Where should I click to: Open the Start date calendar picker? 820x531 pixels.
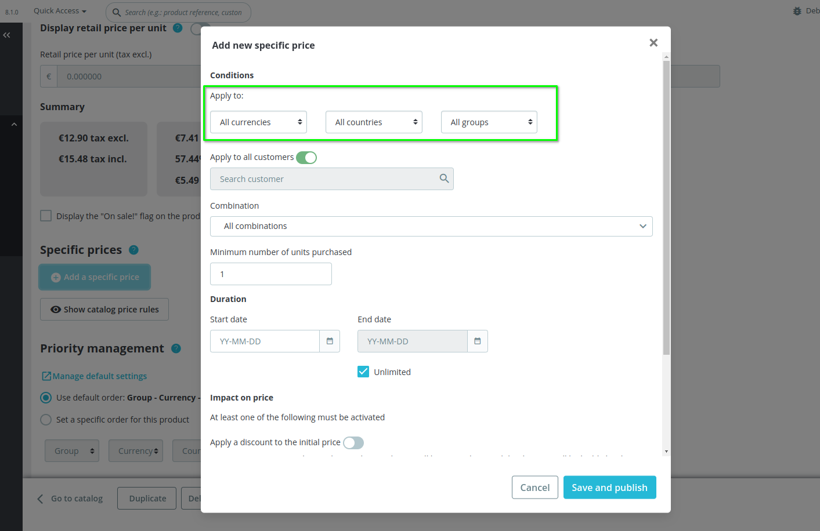click(x=330, y=341)
